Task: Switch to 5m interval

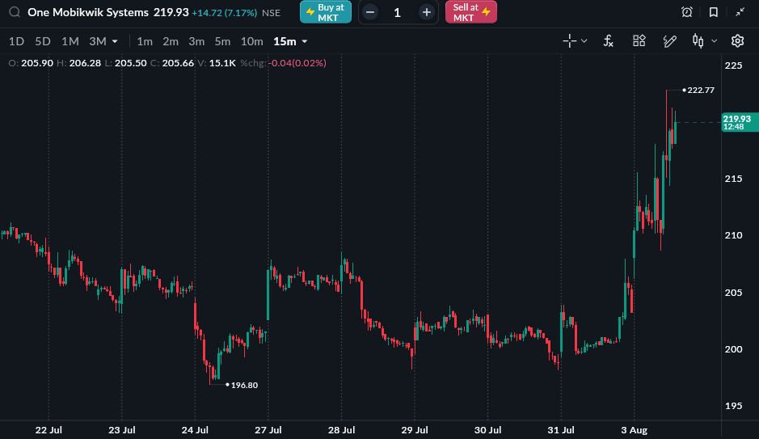Action: (x=222, y=41)
